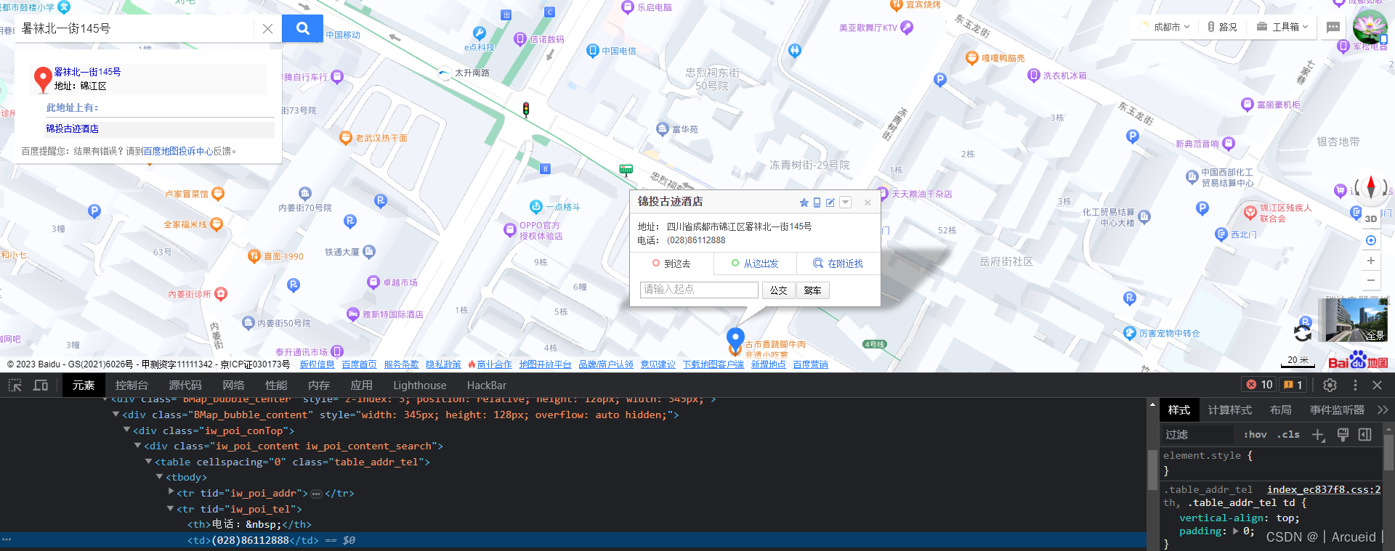Open DevTools settings with the gear icon
Image resolution: width=1395 pixels, height=551 pixels.
click(1330, 385)
